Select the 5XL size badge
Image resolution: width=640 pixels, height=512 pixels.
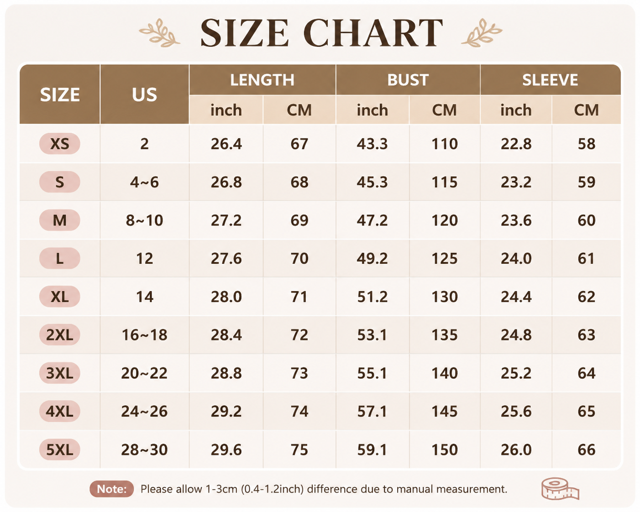pos(60,449)
